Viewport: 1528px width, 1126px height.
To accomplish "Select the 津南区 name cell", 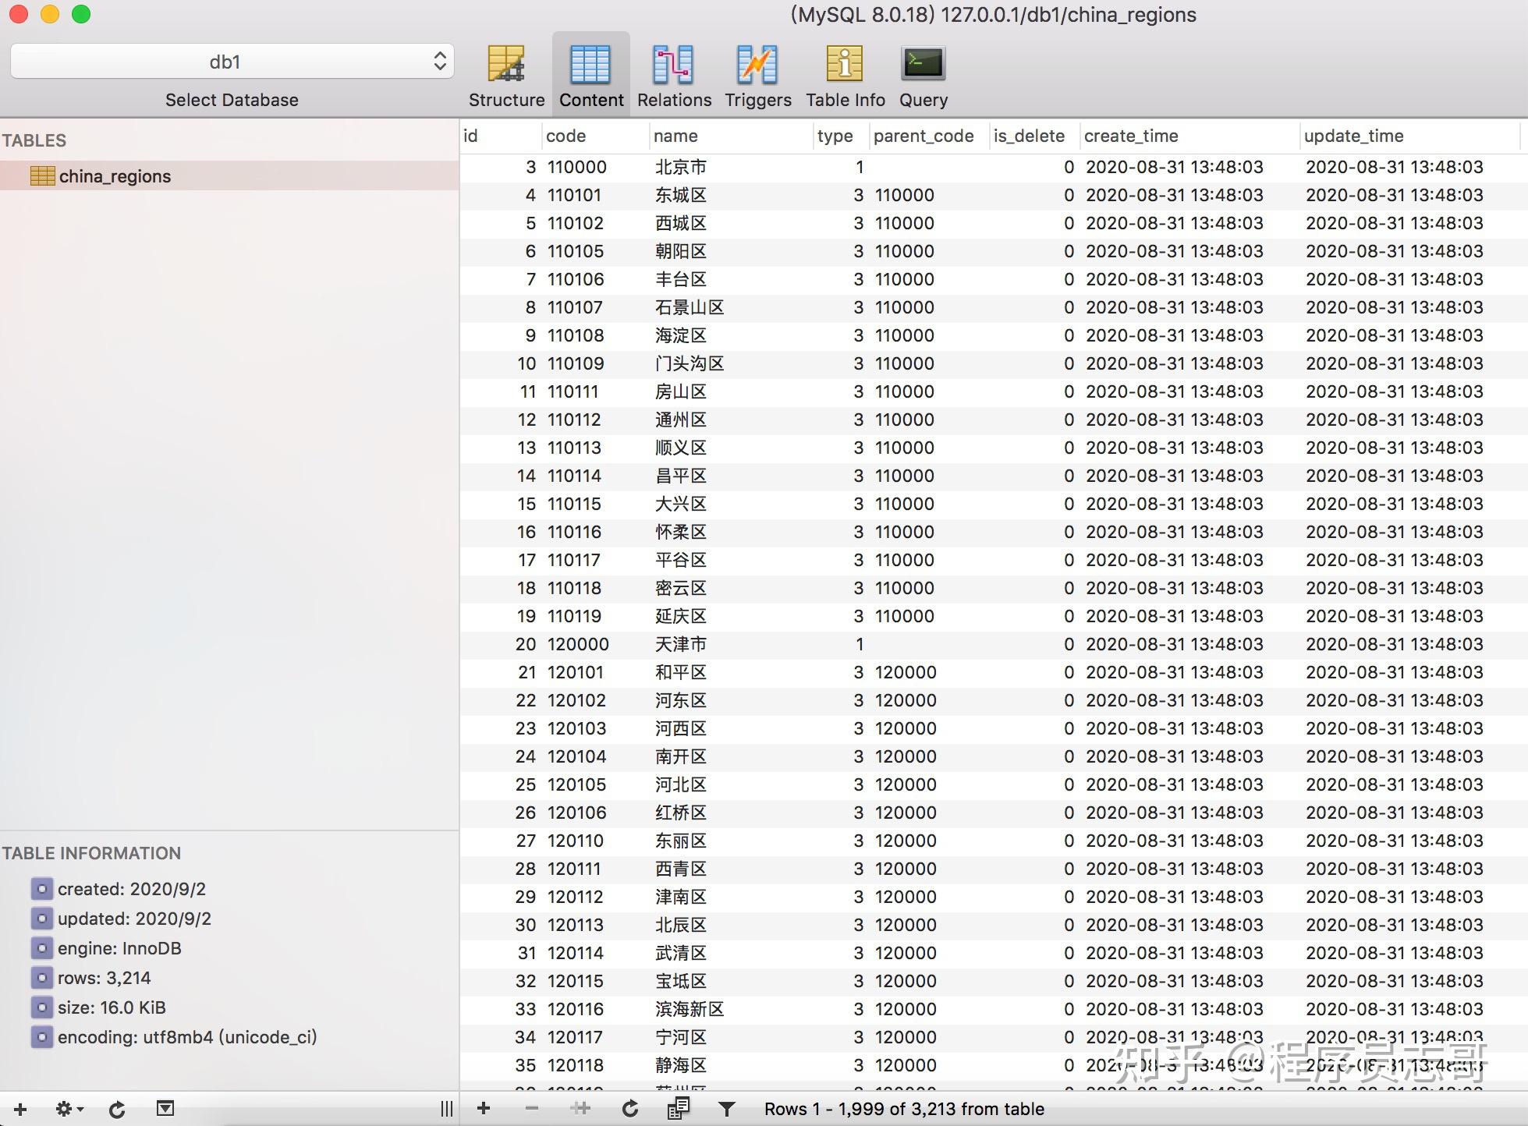I will pyautogui.click(x=681, y=897).
